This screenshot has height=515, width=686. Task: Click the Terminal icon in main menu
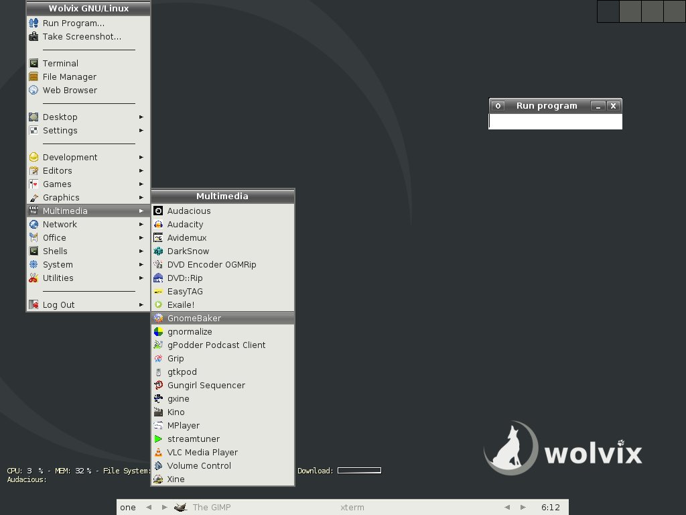33,63
